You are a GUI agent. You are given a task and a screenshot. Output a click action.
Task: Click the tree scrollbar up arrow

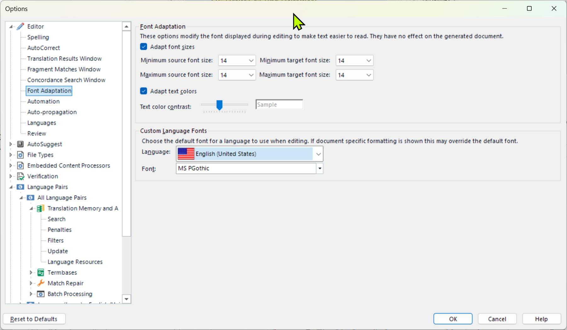[127, 27]
